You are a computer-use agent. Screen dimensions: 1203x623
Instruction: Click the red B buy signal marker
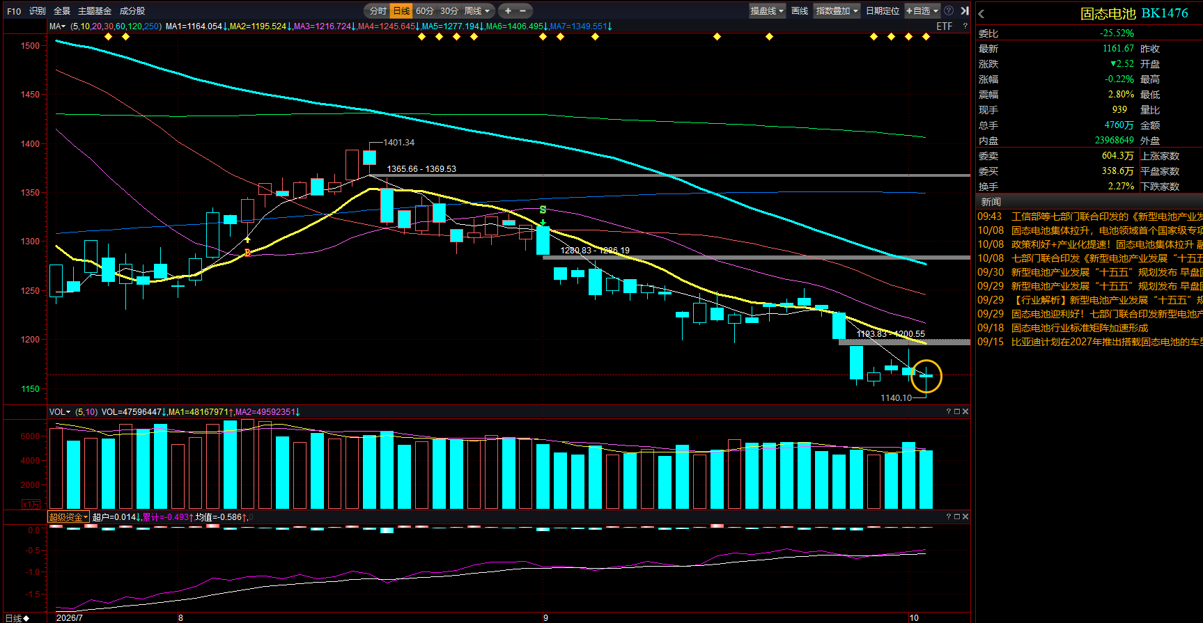[247, 253]
